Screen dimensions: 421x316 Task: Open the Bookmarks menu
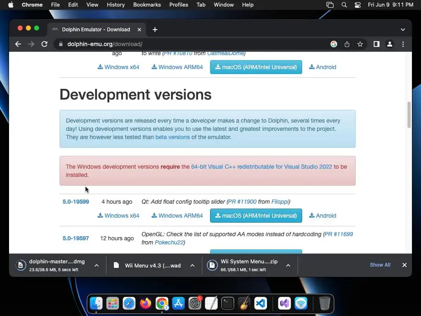tap(147, 5)
